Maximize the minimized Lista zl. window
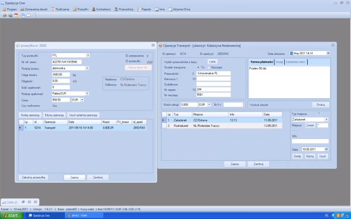 (x=29, y=202)
